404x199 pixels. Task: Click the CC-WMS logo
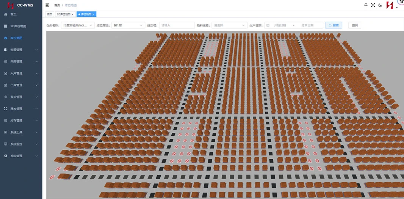point(20,5)
